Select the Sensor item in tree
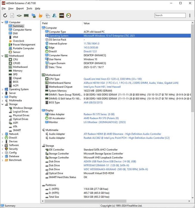Image resolution: width=195 pixels, height=208 pixels. [x=17, y=52]
